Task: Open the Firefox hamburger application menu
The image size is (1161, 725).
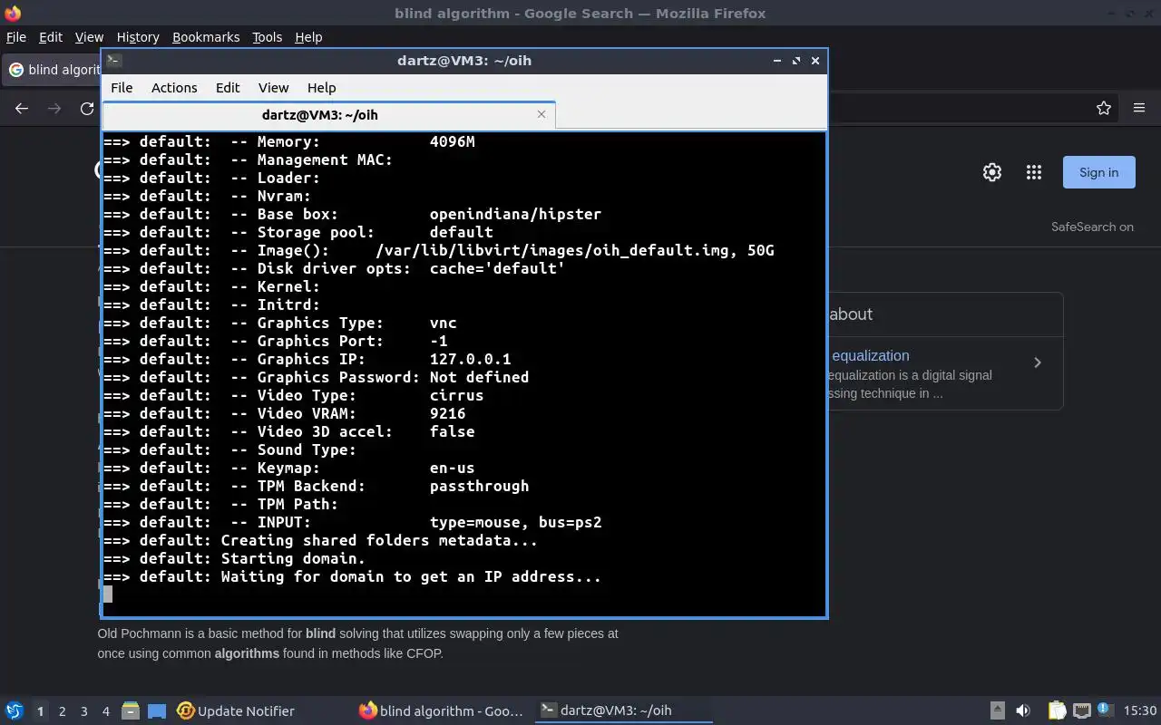Action: (1139, 108)
